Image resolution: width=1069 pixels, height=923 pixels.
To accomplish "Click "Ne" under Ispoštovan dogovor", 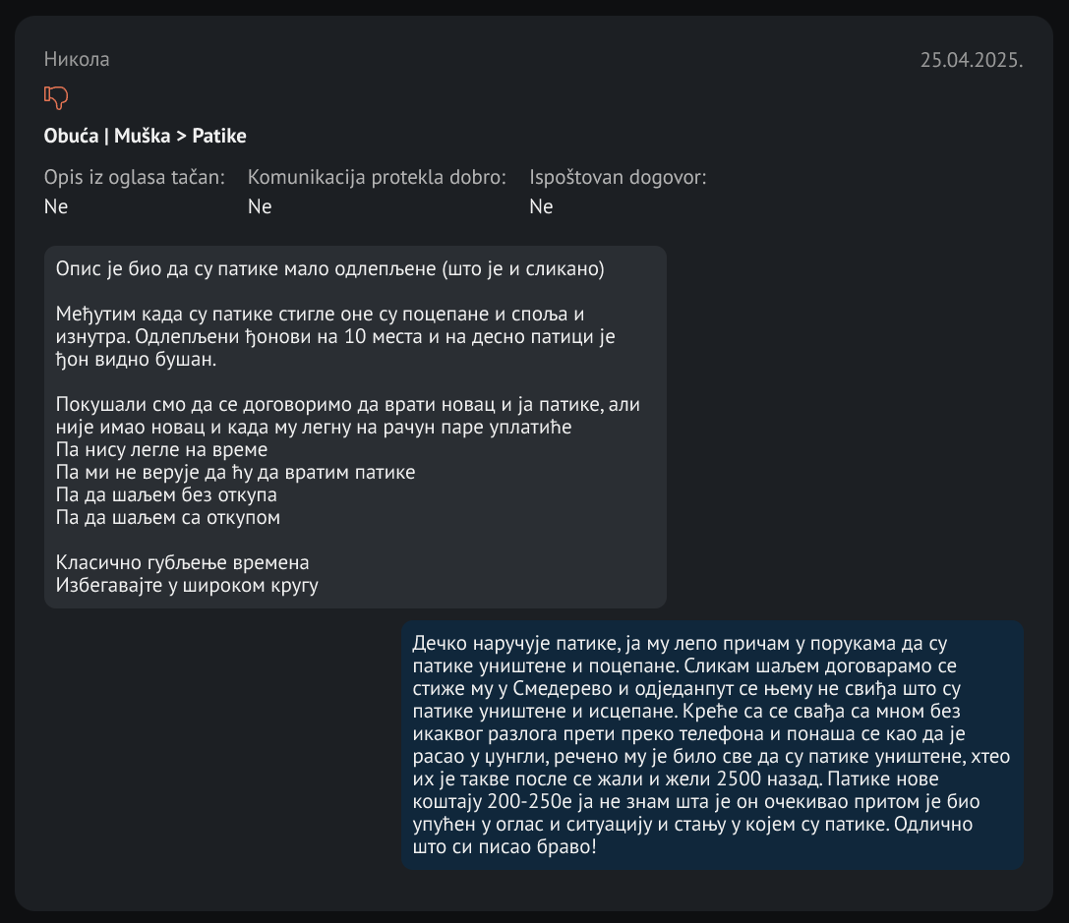I will click(x=541, y=206).
